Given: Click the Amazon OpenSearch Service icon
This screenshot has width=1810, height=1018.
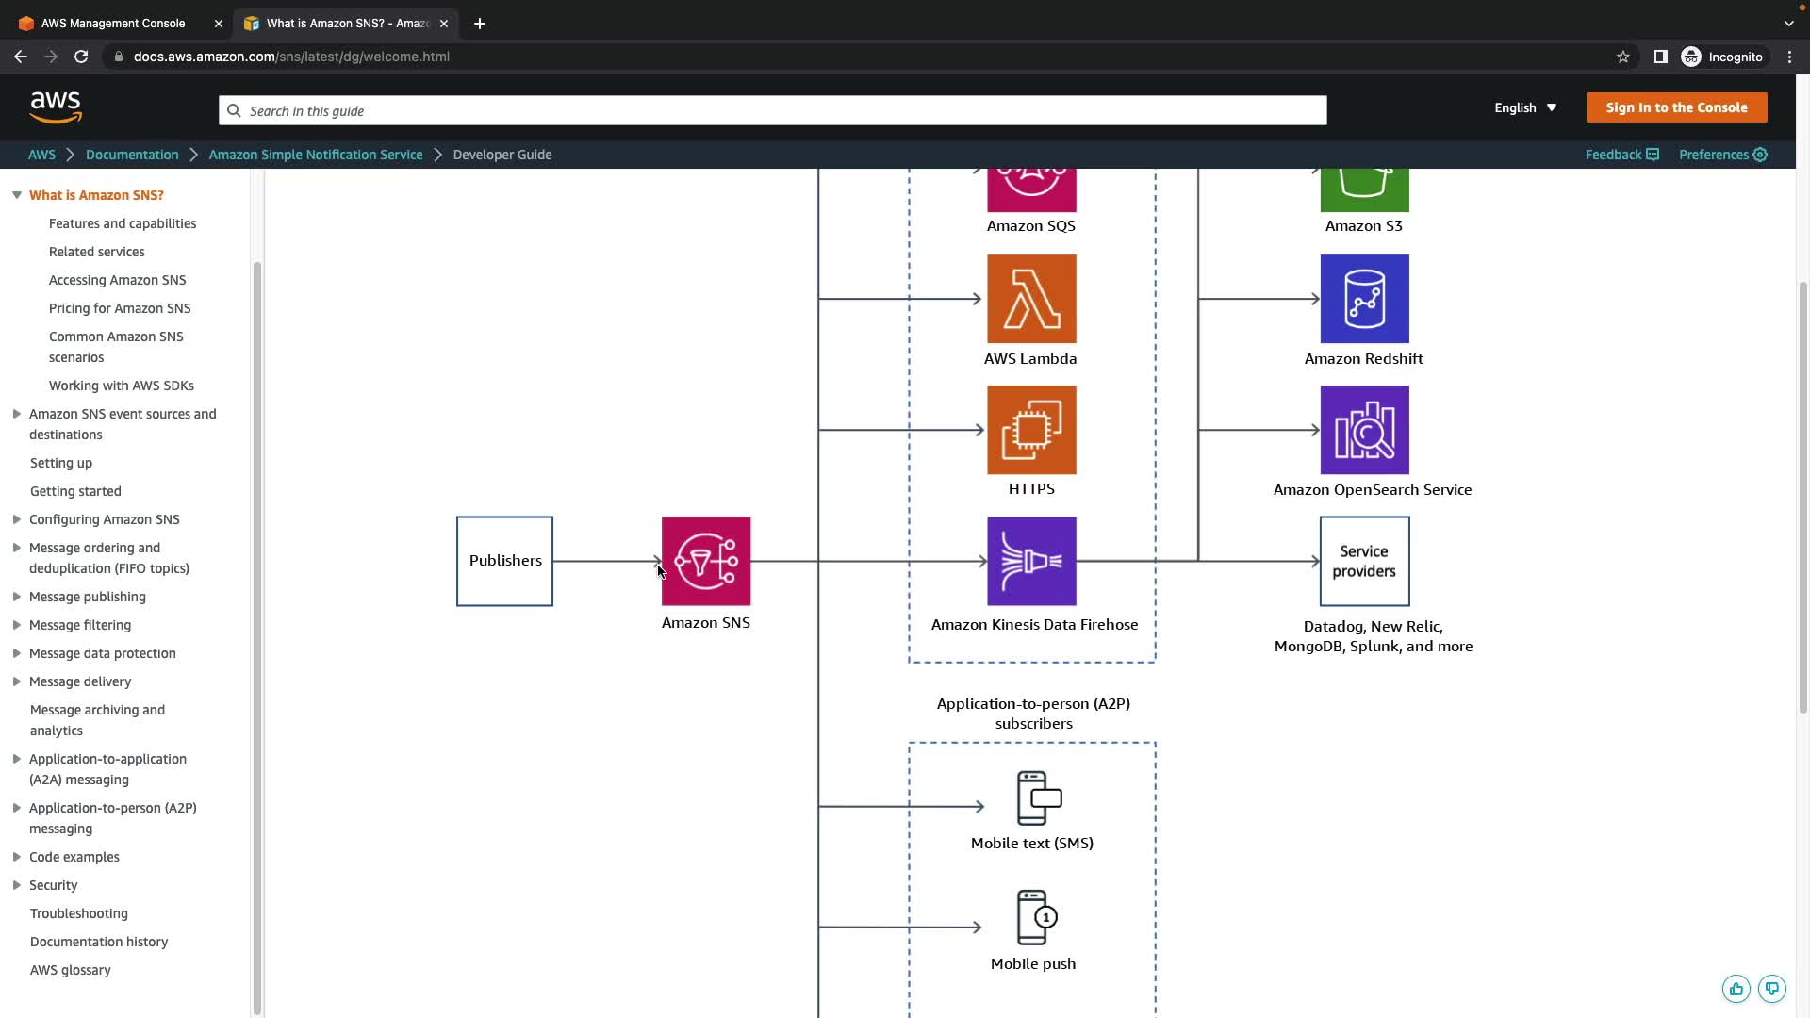Looking at the screenshot, I should coord(1364,430).
